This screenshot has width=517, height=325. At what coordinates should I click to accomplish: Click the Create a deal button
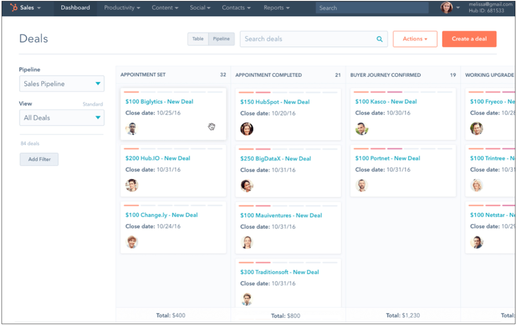[469, 39]
